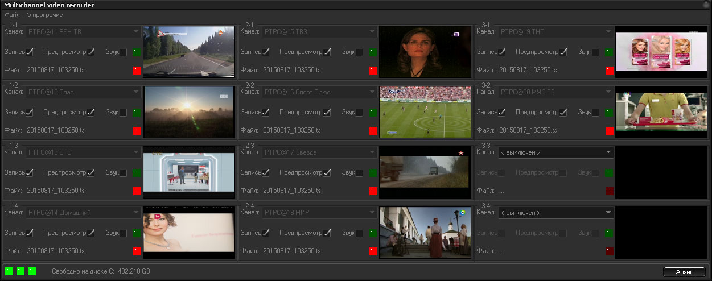Click the green status indicator in panel 1-2
Image resolution: width=712 pixels, height=281 pixels.
137,113
